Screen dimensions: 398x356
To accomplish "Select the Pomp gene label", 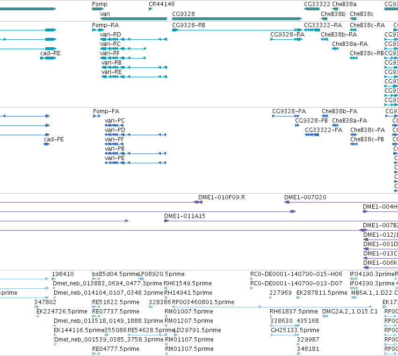I will [100, 4].
